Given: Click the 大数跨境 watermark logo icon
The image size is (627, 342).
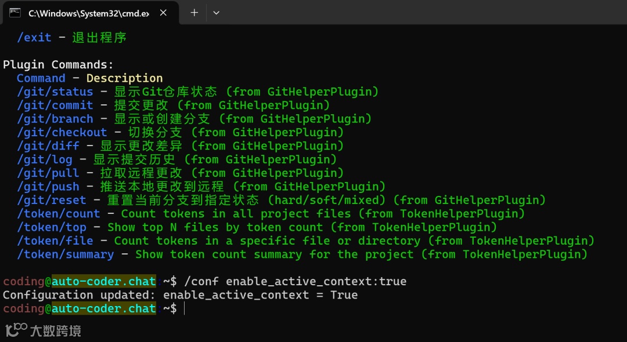Looking at the screenshot, I should (16, 330).
